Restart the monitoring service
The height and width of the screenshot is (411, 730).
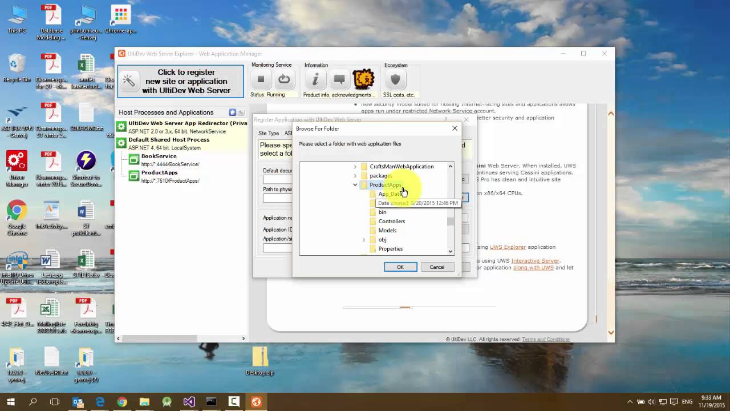(284, 79)
